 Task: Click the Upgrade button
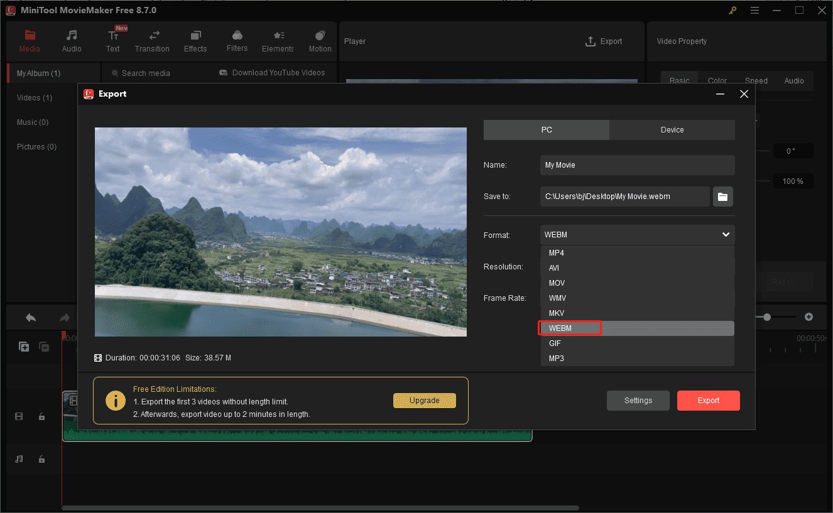425,401
